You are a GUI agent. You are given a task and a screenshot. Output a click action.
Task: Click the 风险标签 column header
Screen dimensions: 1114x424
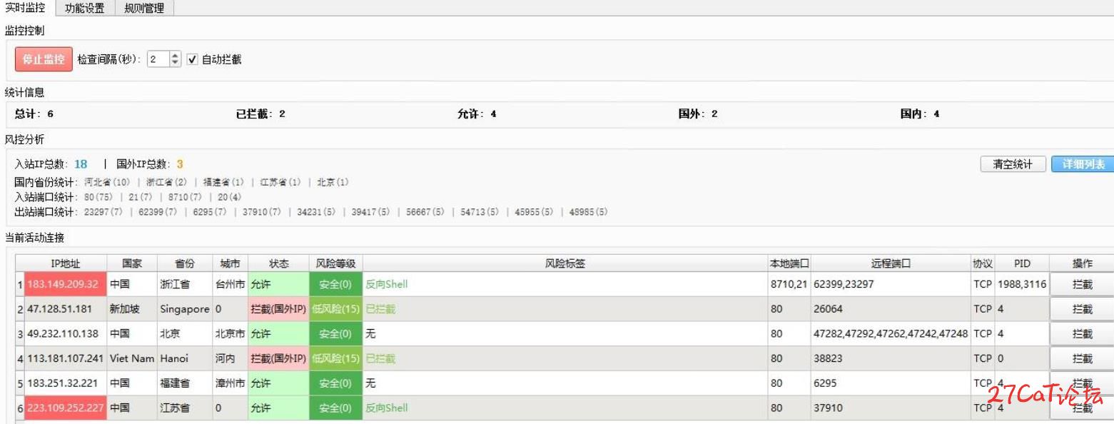(565, 263)
